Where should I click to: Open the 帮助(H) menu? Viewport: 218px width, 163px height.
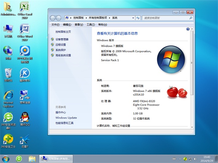tap(102, 25)
